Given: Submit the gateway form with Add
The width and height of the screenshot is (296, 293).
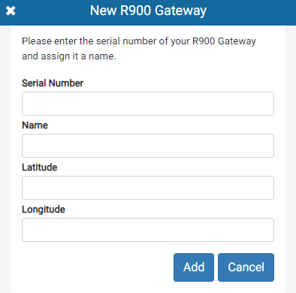Looking at the screenshot, I should click(x=194, y=267).
